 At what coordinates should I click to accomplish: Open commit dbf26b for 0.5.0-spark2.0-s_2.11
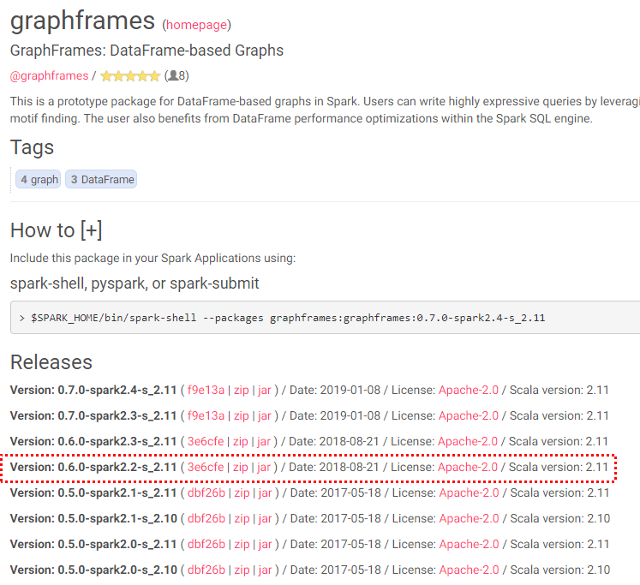206,544
